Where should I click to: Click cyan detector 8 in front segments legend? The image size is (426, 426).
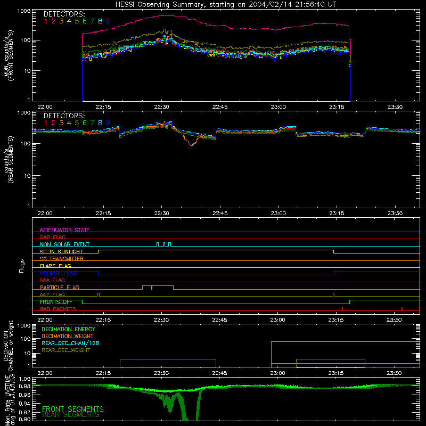(x=100, y=21)
